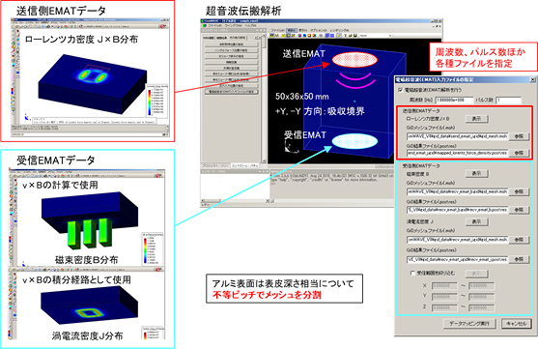The height and width of the screenshot is (349, 538).
Task: Browse for the send-side GiD mesh file
Action: click(x=519, y=136)
